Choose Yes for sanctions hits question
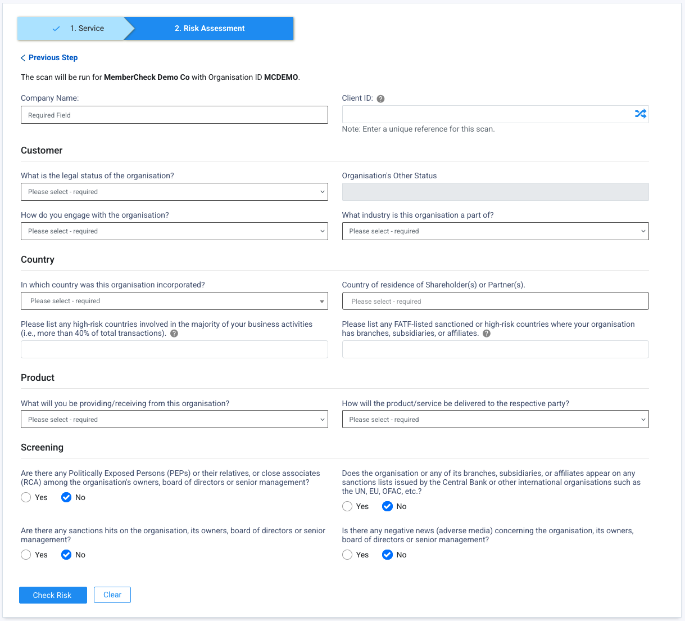 coord(26,555)
